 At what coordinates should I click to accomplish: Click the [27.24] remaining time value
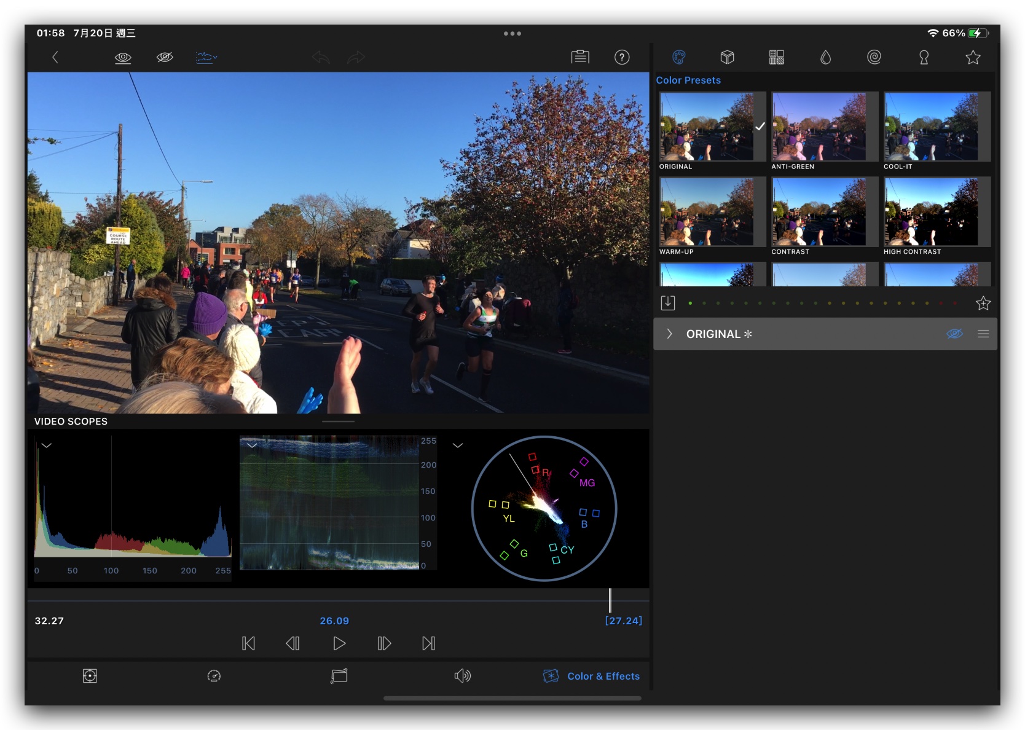624,621
